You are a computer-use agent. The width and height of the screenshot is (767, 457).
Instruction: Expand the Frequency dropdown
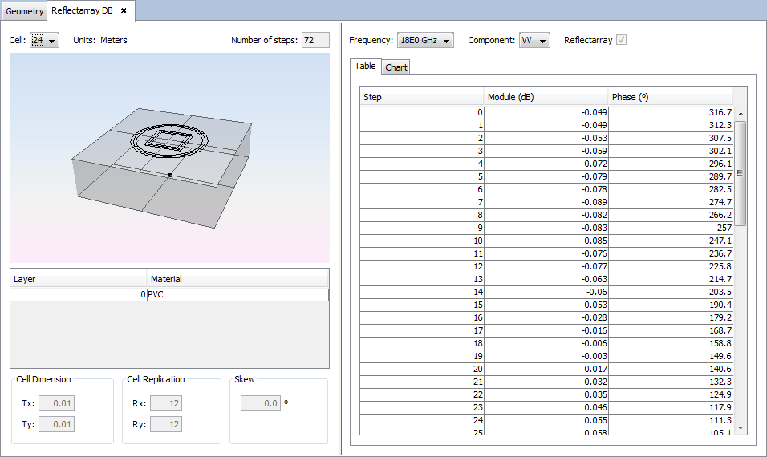click(x=425, y=41)
